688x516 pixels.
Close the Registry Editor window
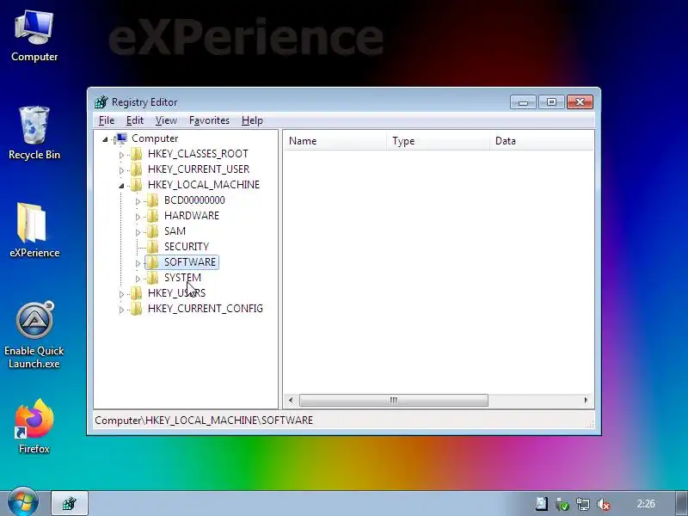pos(580,102)
